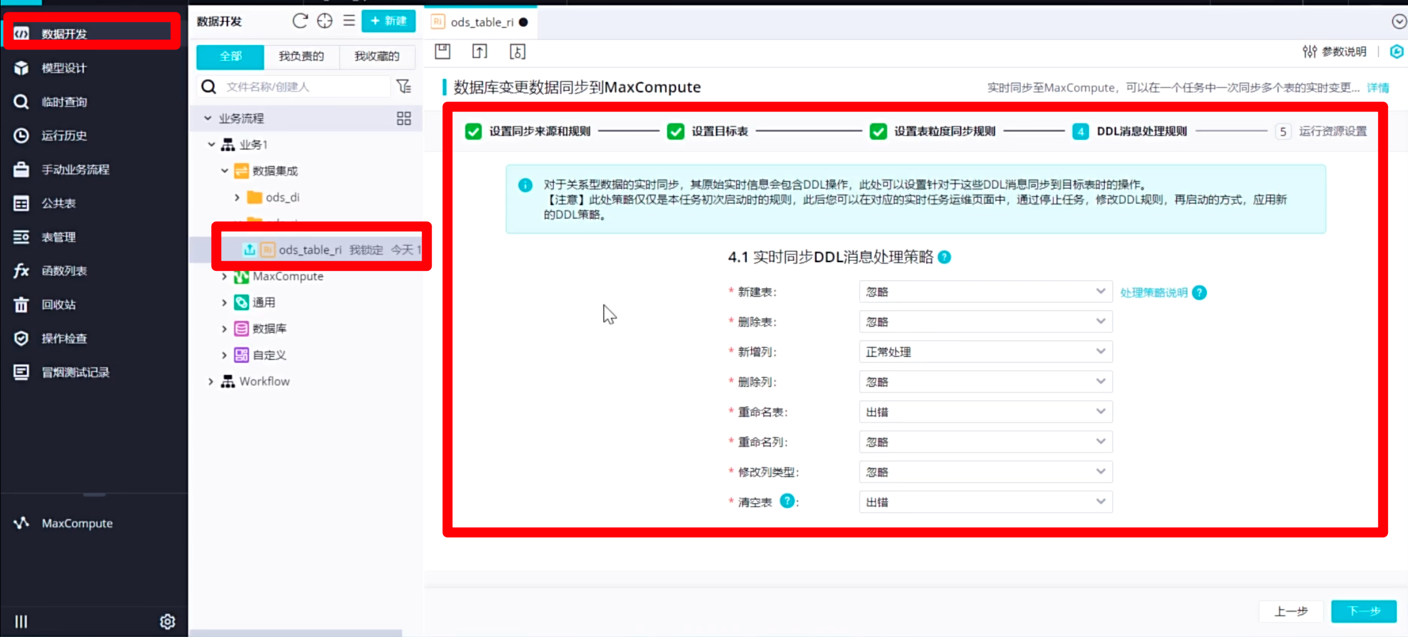Viewport: 1408px width, 637px height.
Task: Open the 新建表 strategy dropdown
Action: tap(985, 292)
